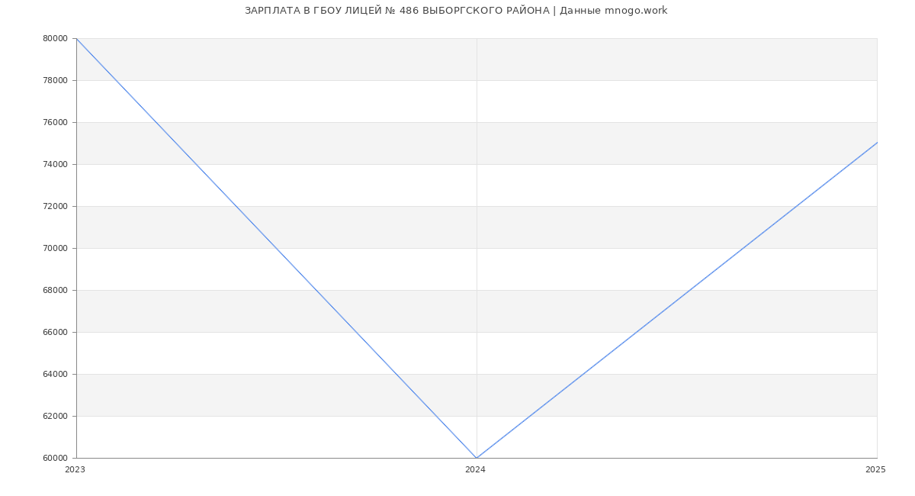The width and height of the screenshot is (915, 496).
Task: Click the 66000 y-axis label
Action: click(x=56, y=332)
